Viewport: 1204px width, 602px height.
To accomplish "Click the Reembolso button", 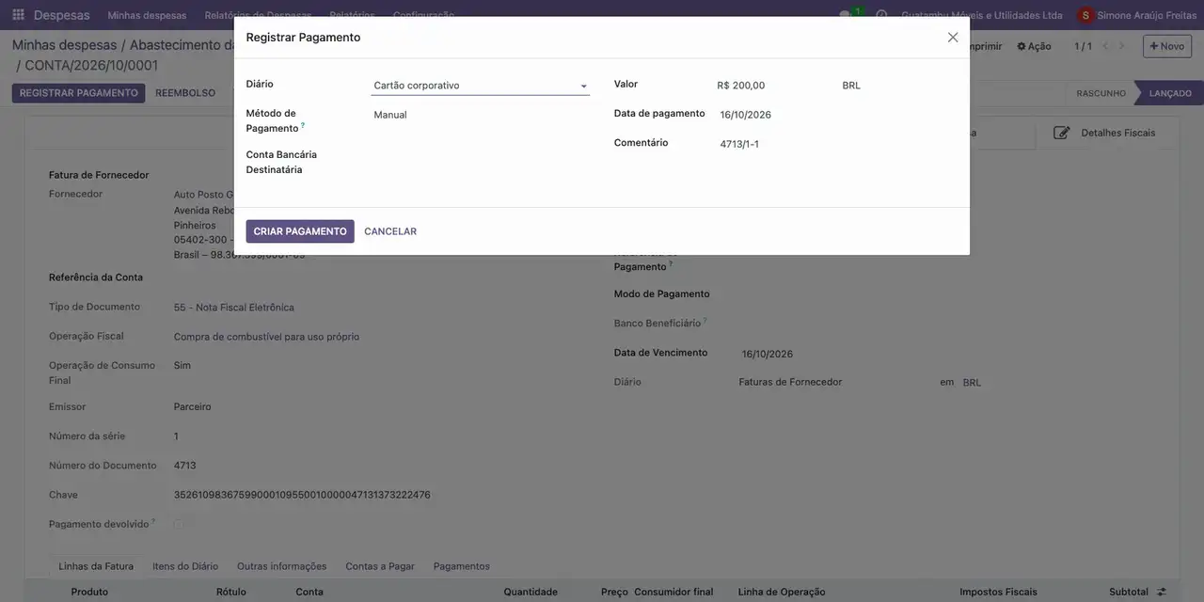I will pos(185,93).
